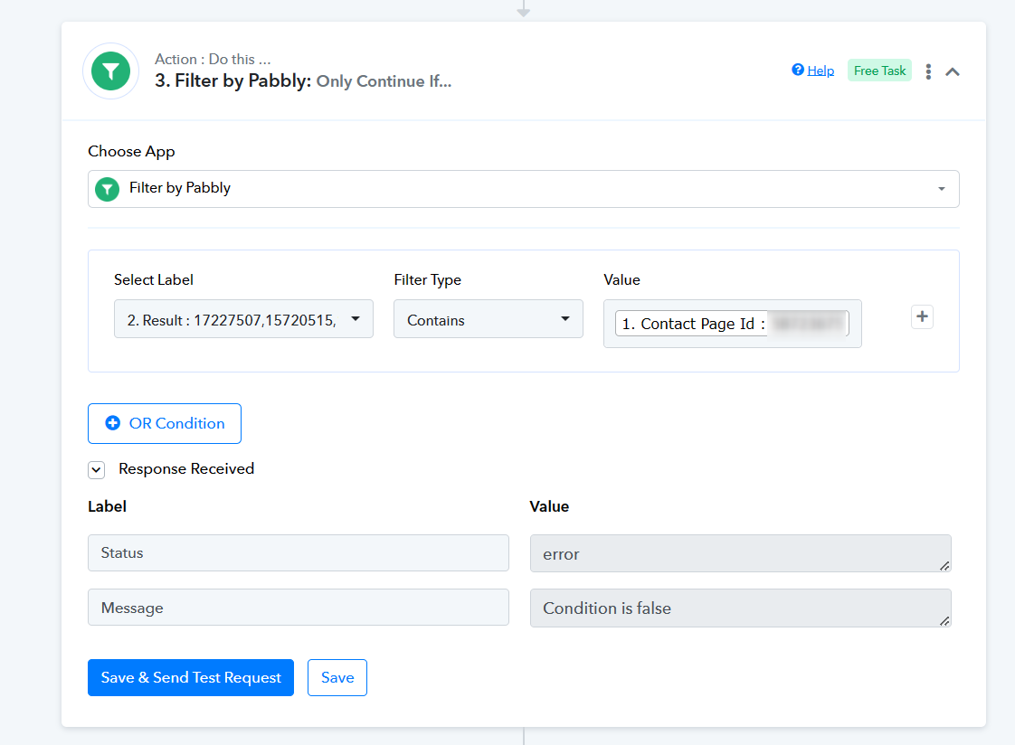Open the Help link
This screenshot has width=1015, height=745.
click(821, 71)
